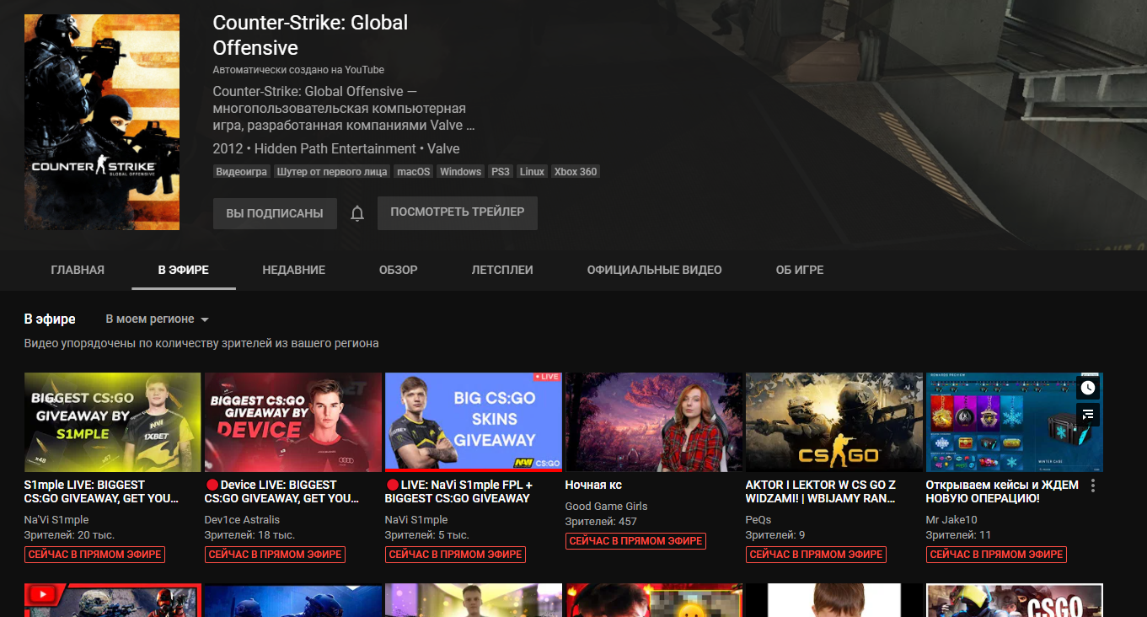Screen dimensions: 1147x617
Task: Open the Device BIGGEST CS:GO GIVEAWAY thumbnail
Action: point(292,421)
